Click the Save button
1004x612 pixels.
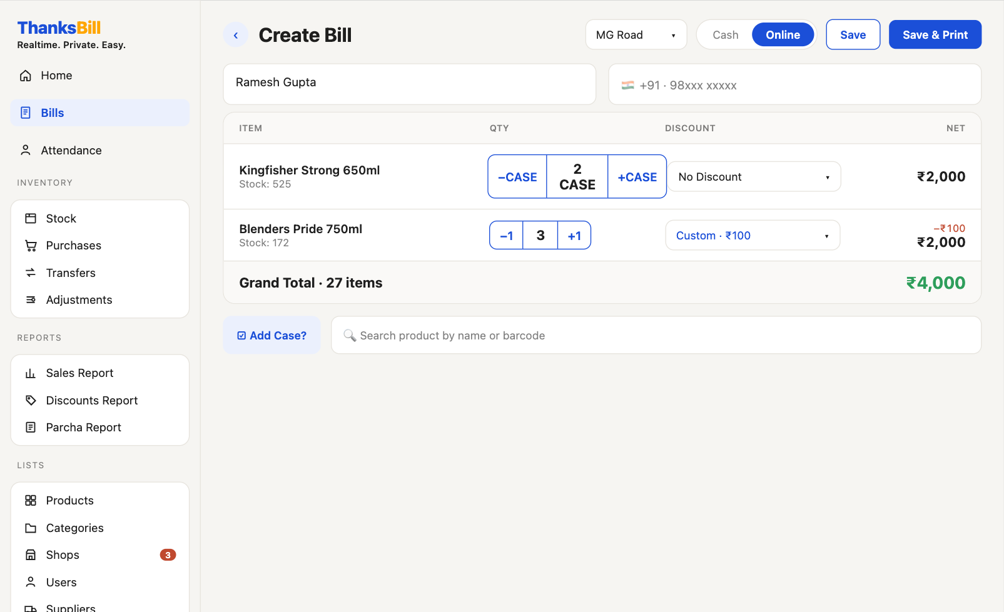(x=853, y=35)
